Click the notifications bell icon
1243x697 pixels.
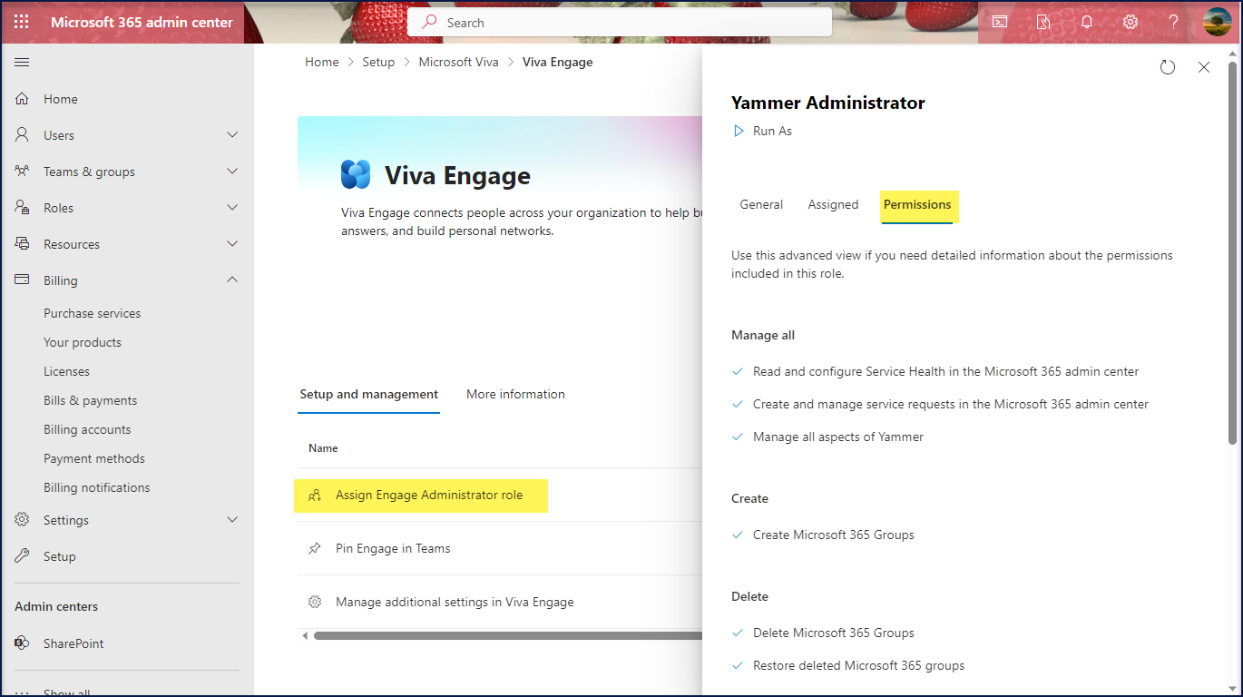(x=1086, y=22)
